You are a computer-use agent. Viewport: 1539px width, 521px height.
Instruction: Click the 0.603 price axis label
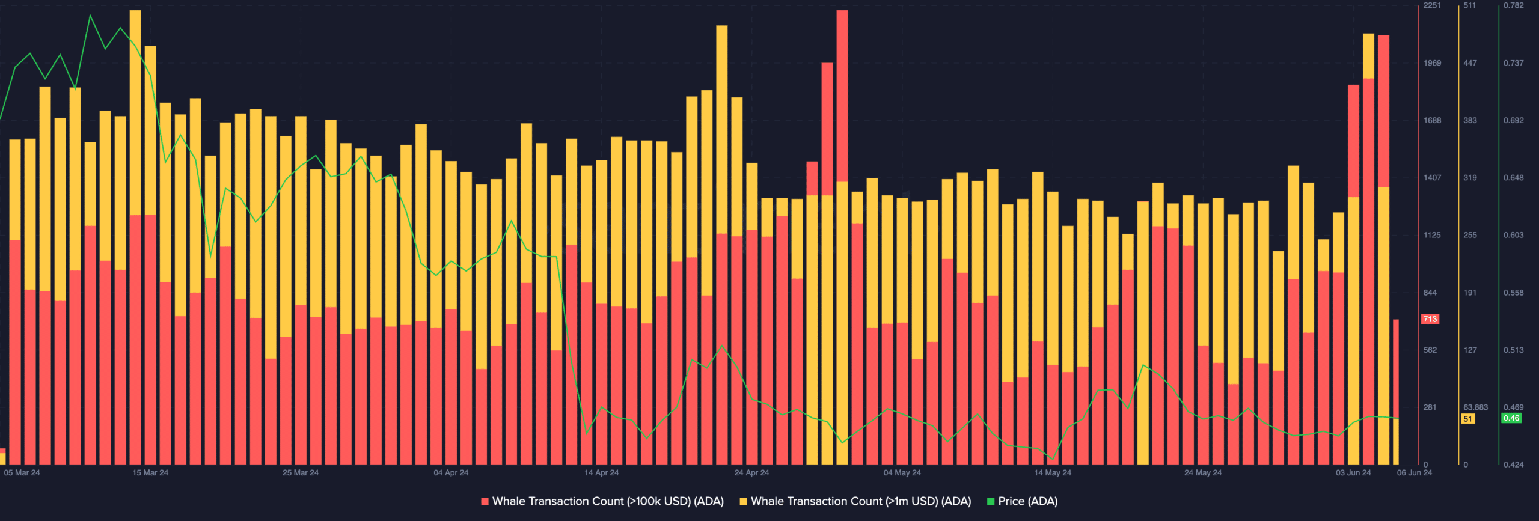point(1514,236)
